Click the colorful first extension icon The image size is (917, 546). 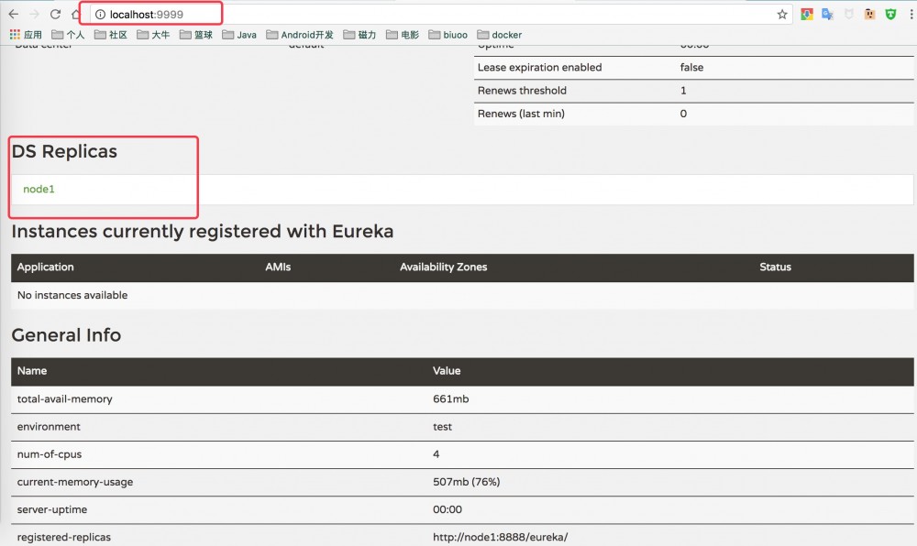(807, 15)
